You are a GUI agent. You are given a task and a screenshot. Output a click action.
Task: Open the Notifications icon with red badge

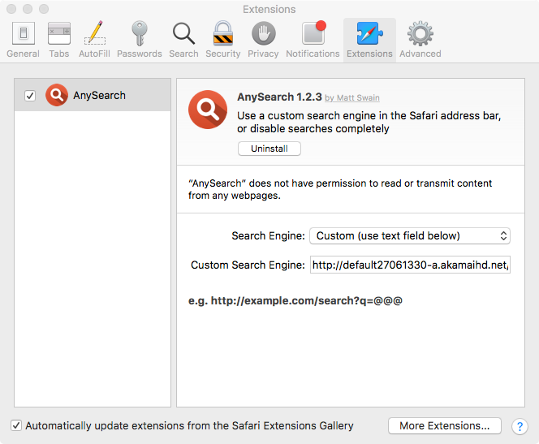pos(313,33)
